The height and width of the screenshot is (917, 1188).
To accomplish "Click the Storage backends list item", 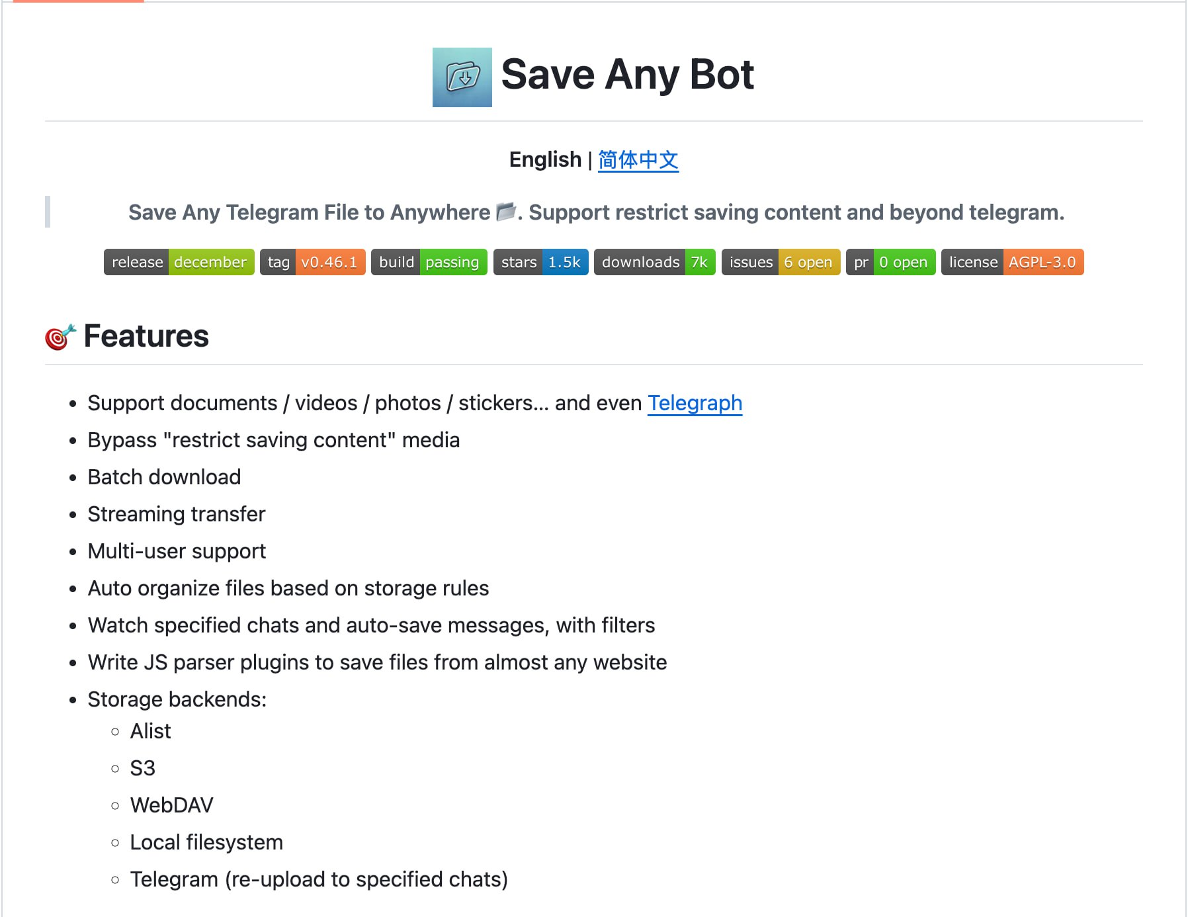I will click(177, 699).
